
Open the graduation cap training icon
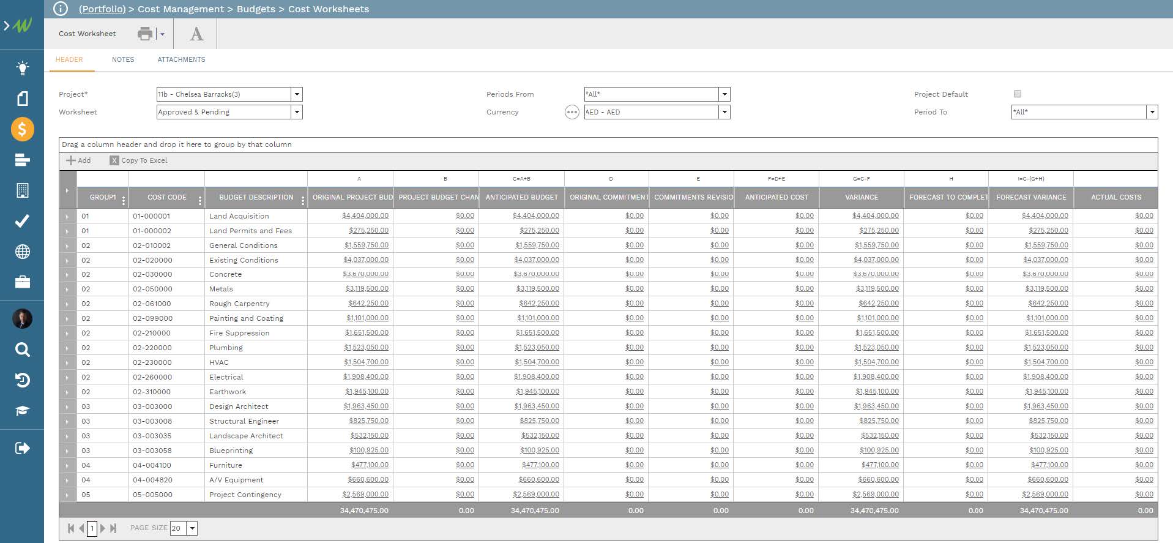click(22, 411)
